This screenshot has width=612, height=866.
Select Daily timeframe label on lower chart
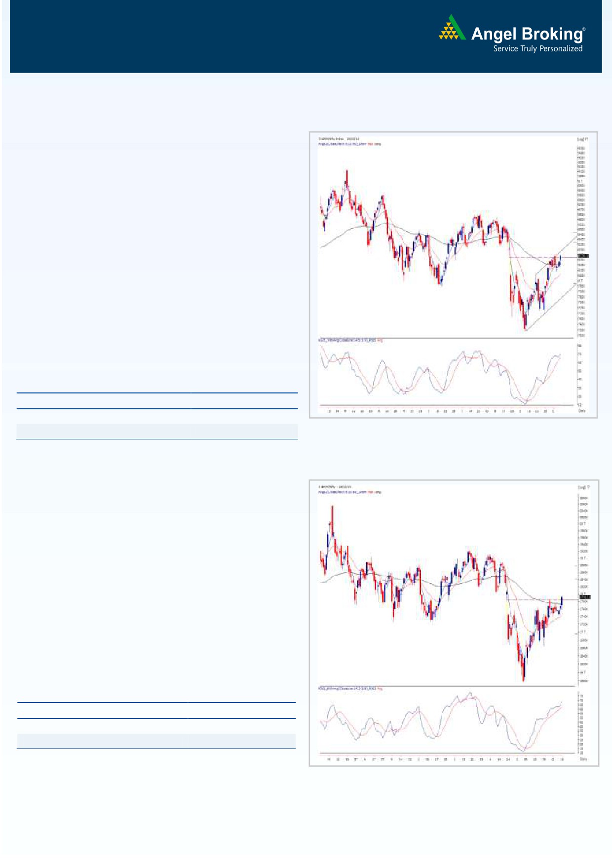583,759
